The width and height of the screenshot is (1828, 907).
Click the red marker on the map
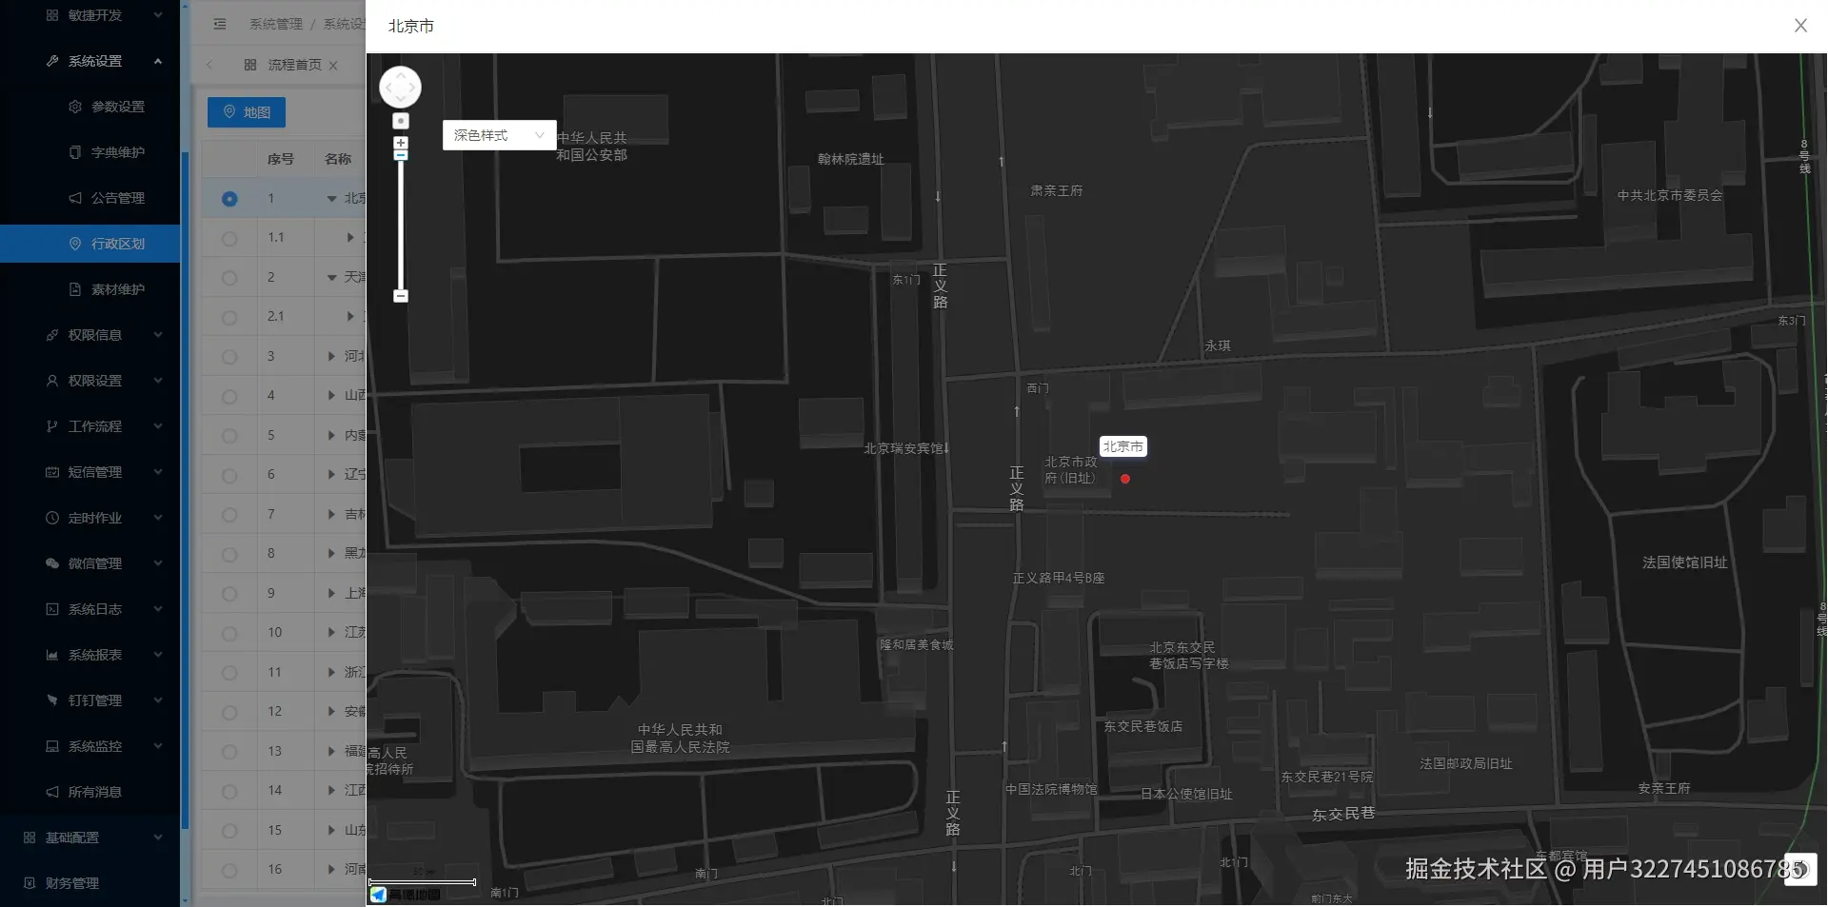pyautogui.click(x=1125, y=479)
